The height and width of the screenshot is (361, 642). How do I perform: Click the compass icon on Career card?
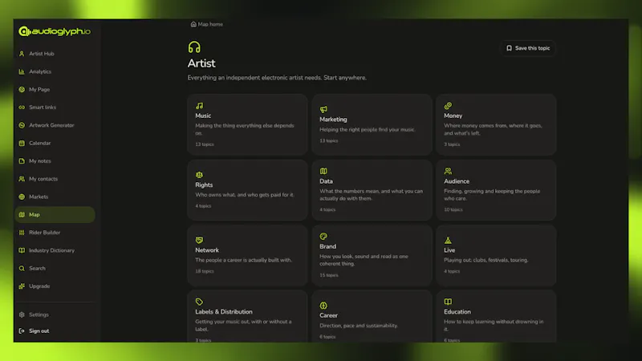point(323,306)
